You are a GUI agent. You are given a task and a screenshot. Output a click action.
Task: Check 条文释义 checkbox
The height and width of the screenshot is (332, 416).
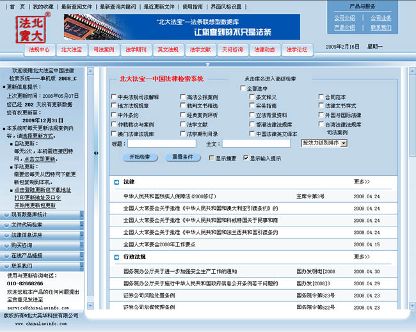point(252,97)
